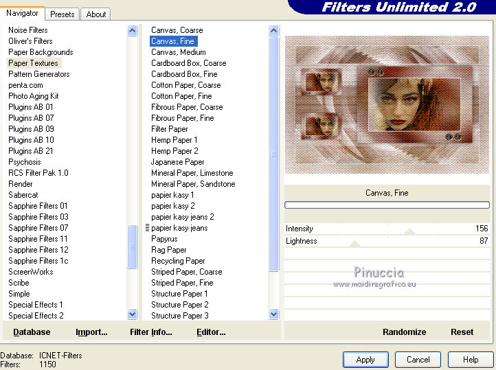Choose Structure Paper 2

[x=180, y=305]
